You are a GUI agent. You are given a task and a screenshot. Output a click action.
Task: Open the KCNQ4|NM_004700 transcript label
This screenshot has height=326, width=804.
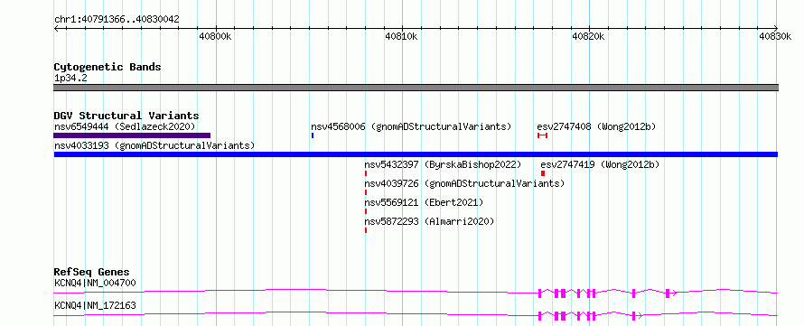(x=95, y=283)
